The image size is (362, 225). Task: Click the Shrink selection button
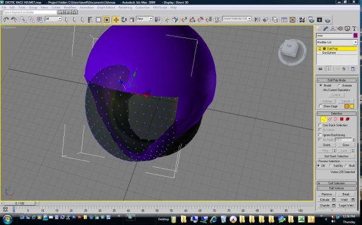coord(326,145)
